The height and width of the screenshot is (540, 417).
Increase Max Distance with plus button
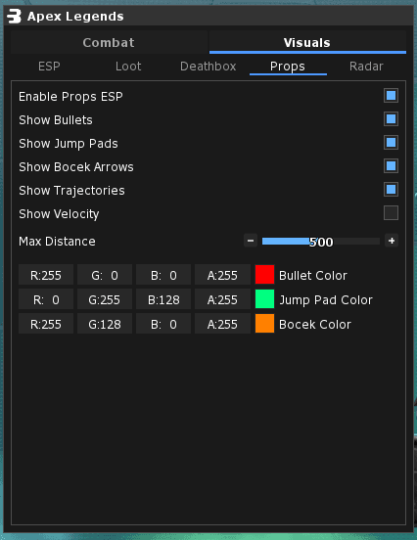(392, 241)
